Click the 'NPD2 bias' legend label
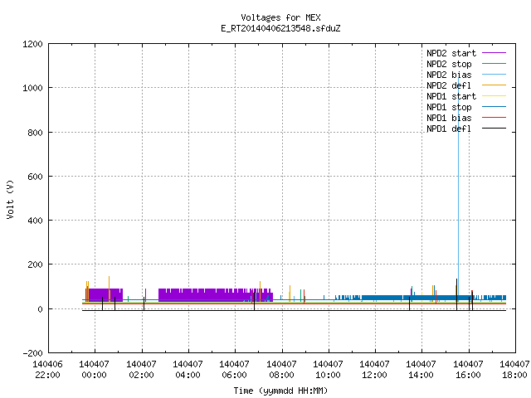The height and width of the screenshot is (398, 531). (449, 75)
